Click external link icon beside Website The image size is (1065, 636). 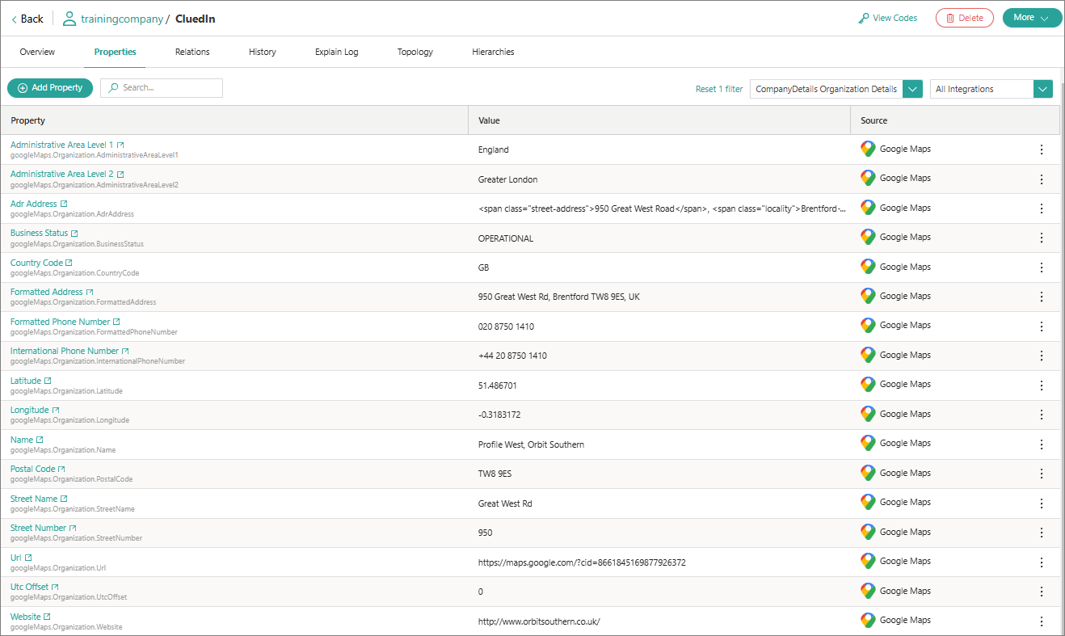click(47, 617)
